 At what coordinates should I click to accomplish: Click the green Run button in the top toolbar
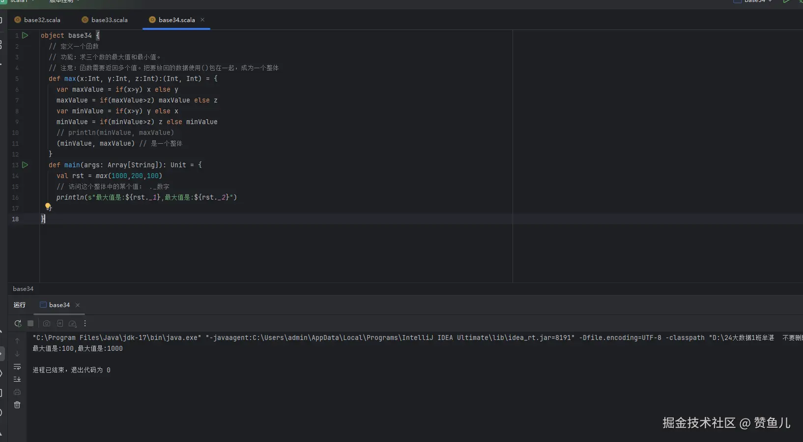point(786,1)
